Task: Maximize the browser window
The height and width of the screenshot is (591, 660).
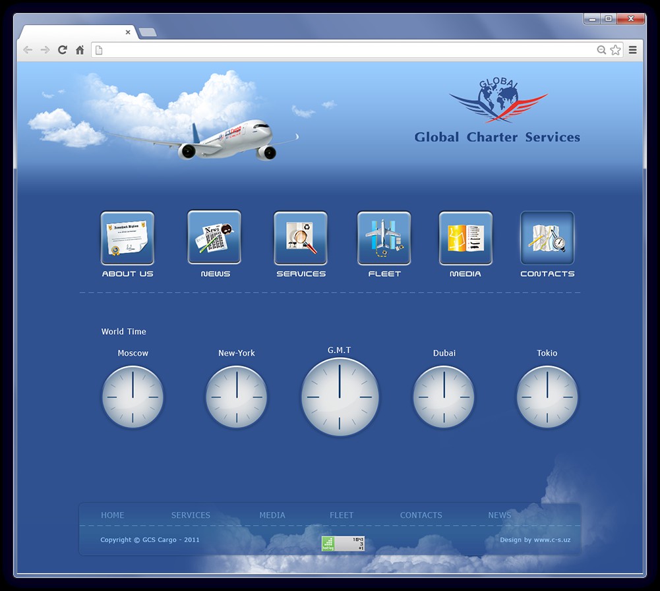Action: (x=609, y=19)
